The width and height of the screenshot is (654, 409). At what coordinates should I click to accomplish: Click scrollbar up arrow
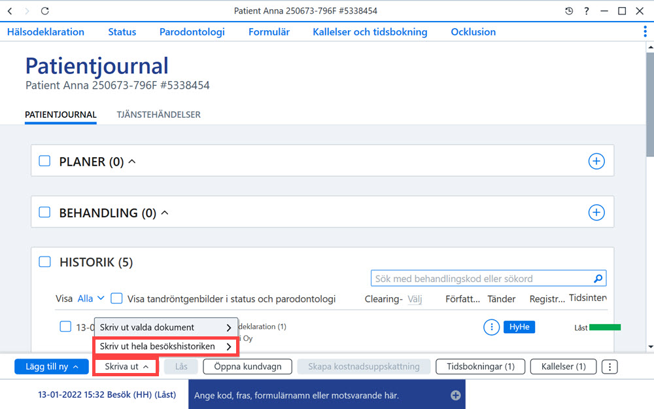(650, 48)
